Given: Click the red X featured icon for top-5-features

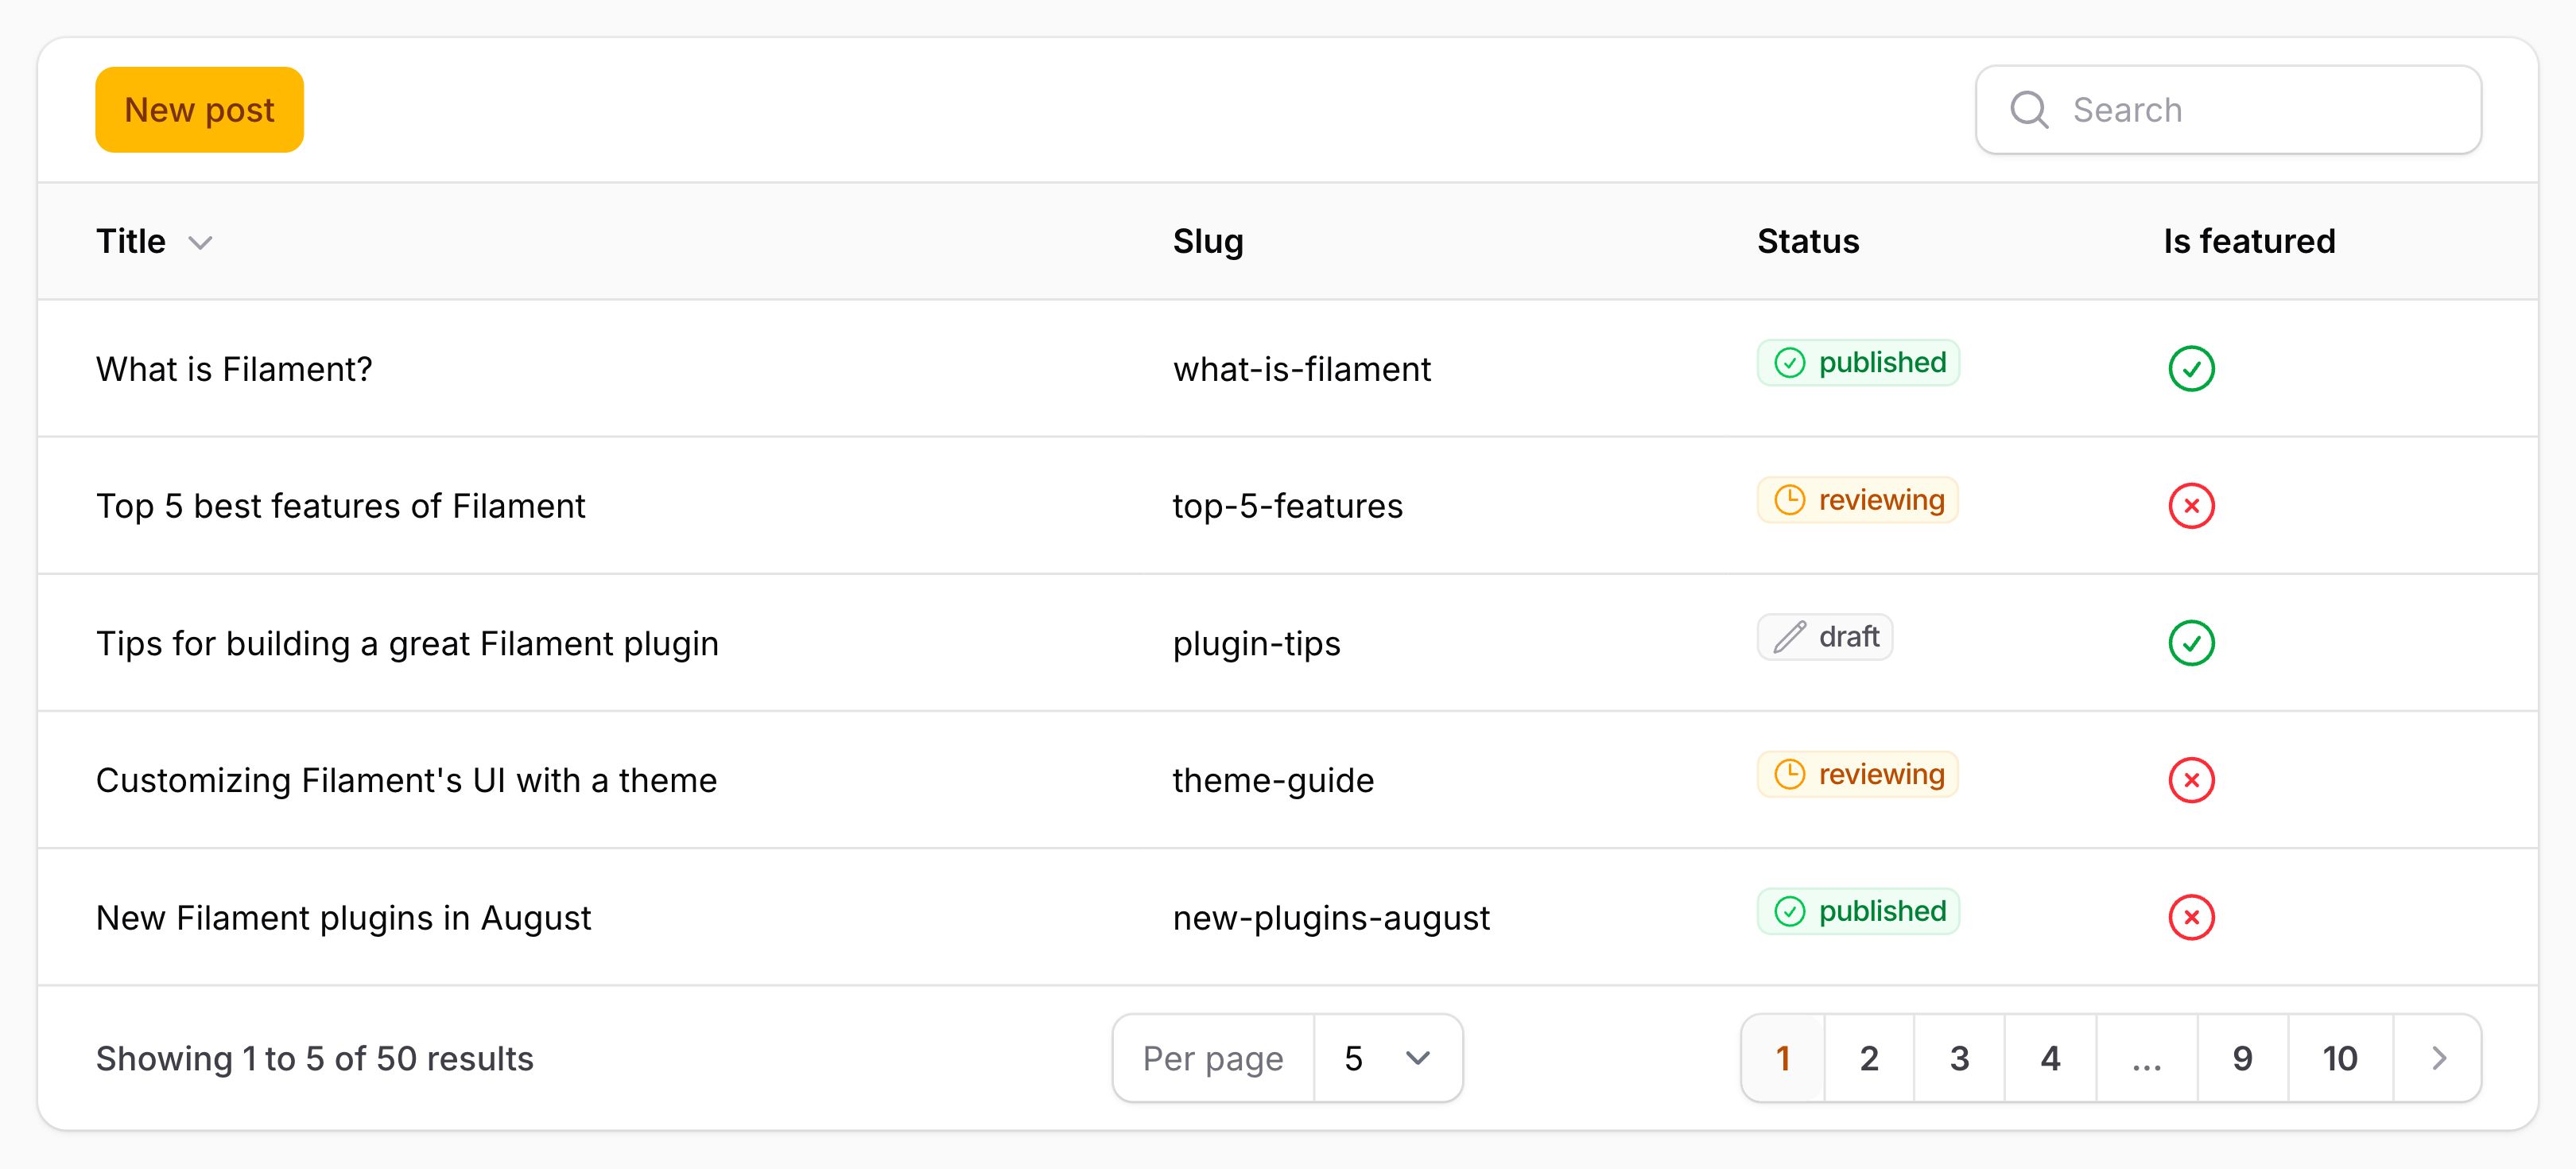Looking at the screenshot, I should point(2190,505).
